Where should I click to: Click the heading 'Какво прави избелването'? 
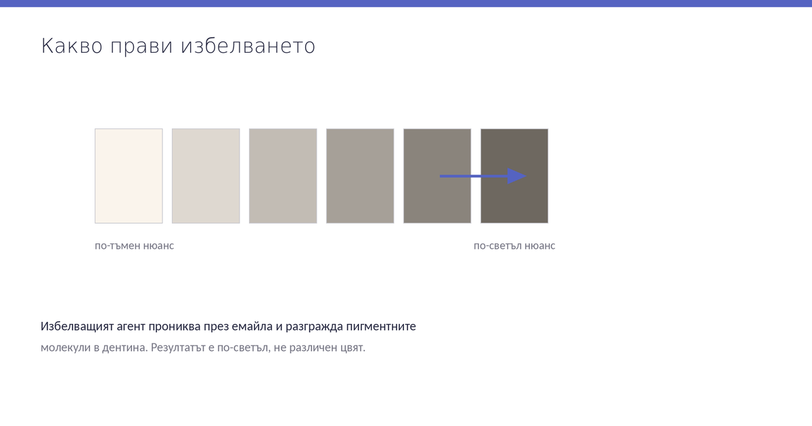pos(178,46)
